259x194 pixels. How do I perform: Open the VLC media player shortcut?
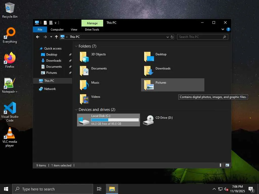click(x=10, y=137)
